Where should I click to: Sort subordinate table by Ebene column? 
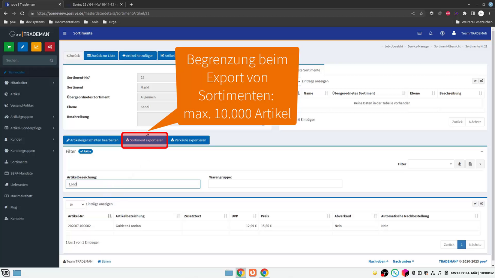point(422,93)
